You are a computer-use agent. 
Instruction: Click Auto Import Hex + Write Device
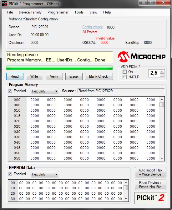(x=150, y=172)
